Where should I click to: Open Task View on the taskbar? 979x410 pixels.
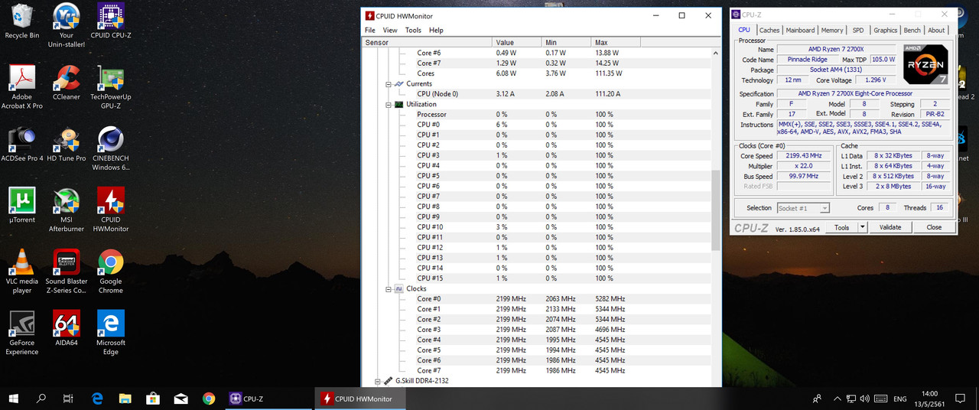(x=68, y=399)
